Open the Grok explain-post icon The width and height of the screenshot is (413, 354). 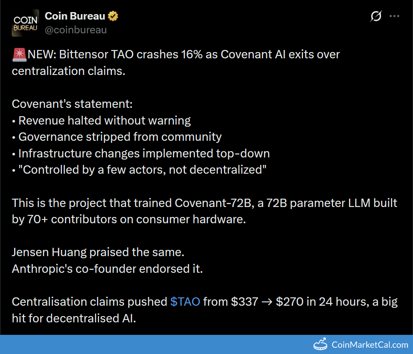(376, 16)
